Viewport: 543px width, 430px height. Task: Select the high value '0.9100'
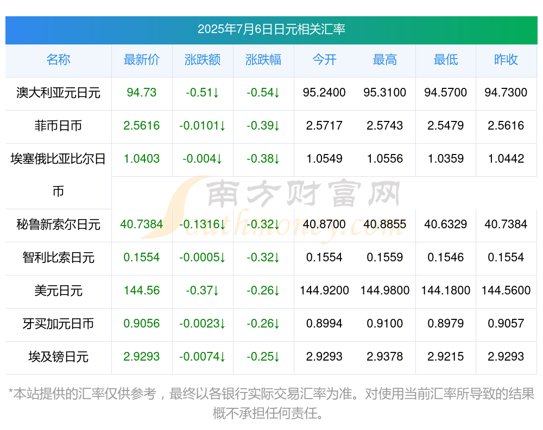click(385, 324)
